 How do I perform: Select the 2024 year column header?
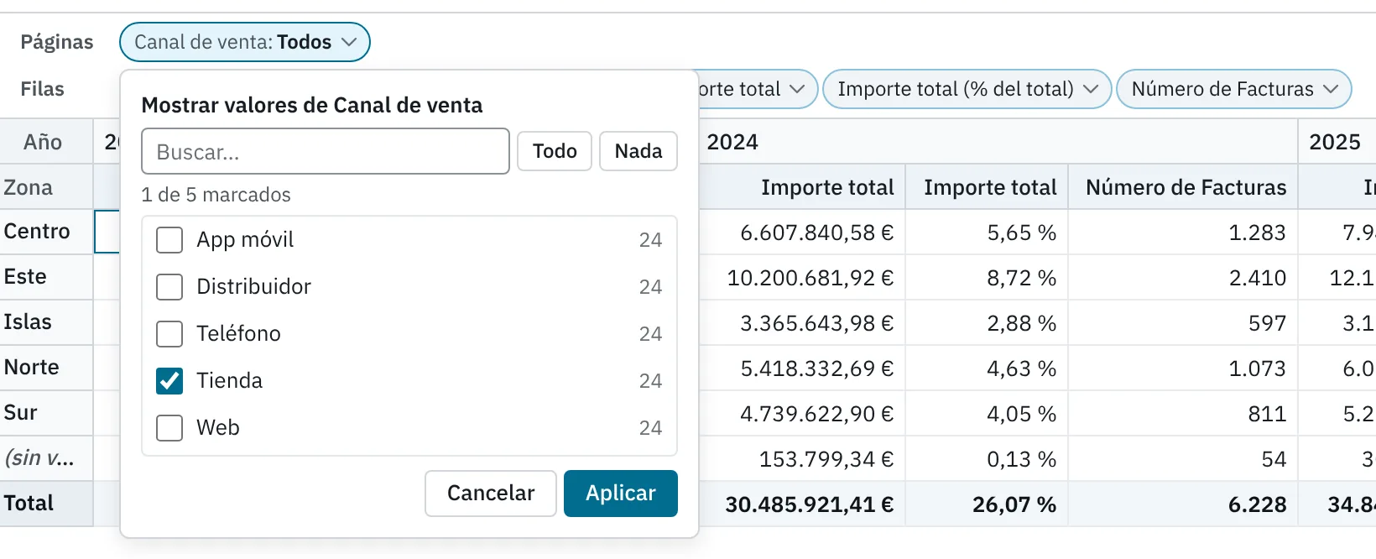point(998,142)
